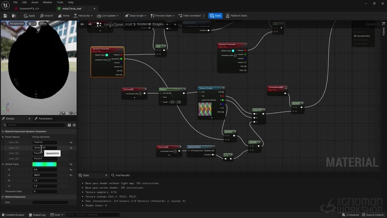Viewport: 387px width, 218px height.
Task: Navigate back in graph history
Action: [83, 24]
